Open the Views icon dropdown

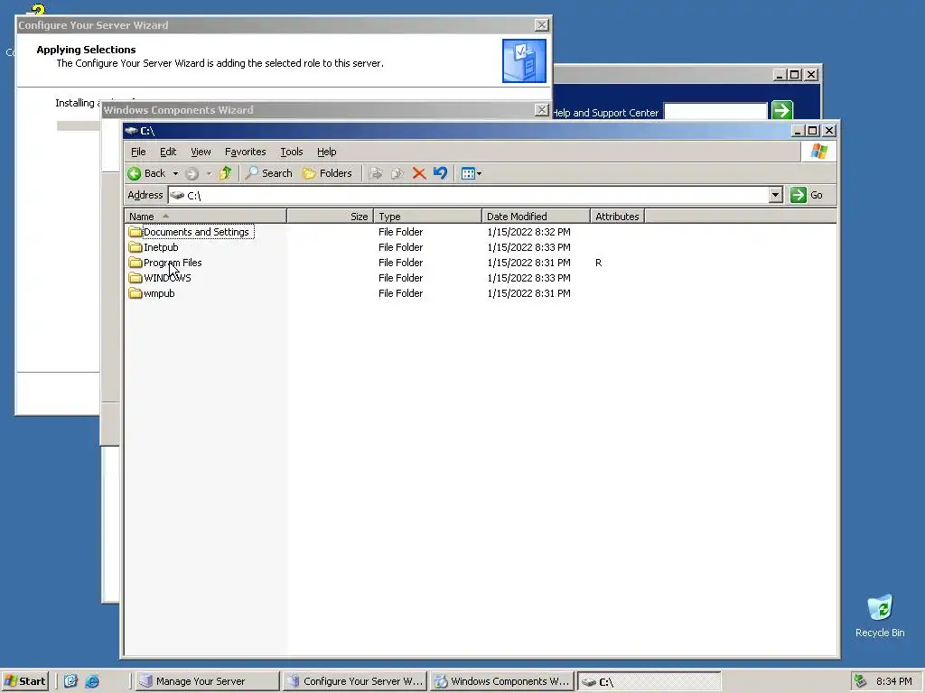point(471,173)
